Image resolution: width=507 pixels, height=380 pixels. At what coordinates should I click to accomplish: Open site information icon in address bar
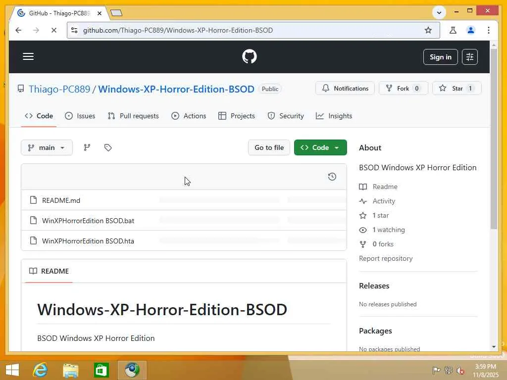(74, 30)
